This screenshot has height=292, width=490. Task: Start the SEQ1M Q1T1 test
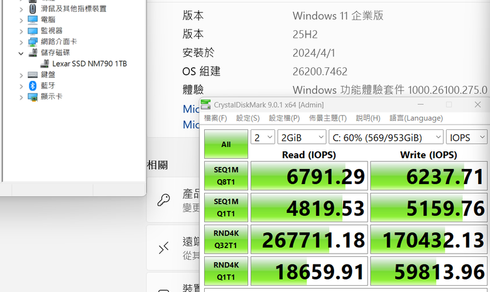click(x=226, y=208)
